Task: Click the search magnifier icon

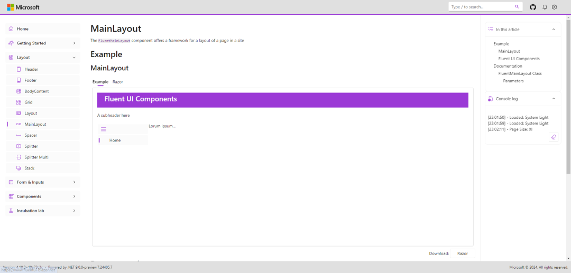Action: (517, 6)
